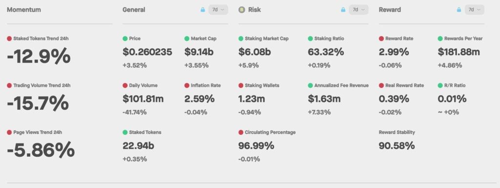Click the red dot next to Daily Volume

click(x=125, y=85)
